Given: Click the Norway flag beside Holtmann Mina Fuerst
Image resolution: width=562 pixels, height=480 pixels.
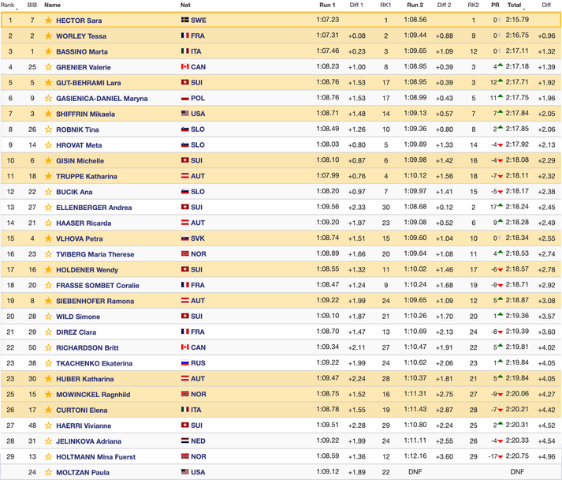Looking at the screenshot, I should (184, 457).
